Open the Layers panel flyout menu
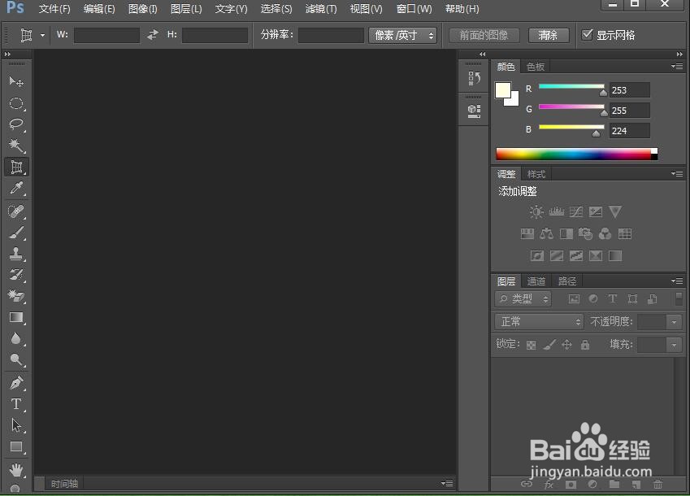This screenshot has height=496, width=690. [x=677, y=281]
